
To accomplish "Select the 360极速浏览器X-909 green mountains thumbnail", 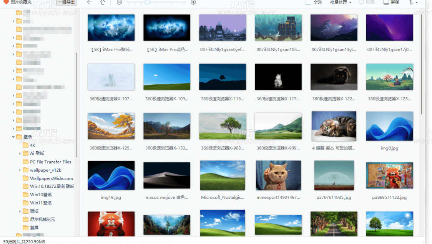I will coord(278,126).
